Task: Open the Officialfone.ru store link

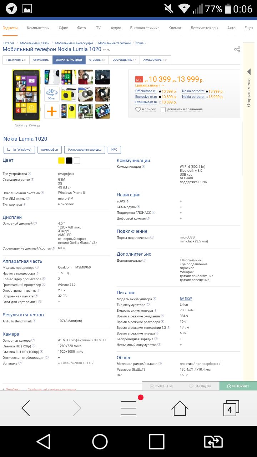Action: [146, 91]
